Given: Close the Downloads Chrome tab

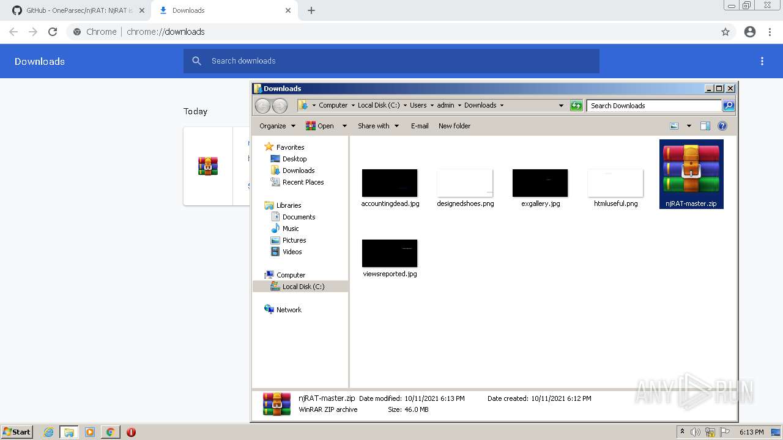Looking at the screenshot, I should (x=288, y=10).
